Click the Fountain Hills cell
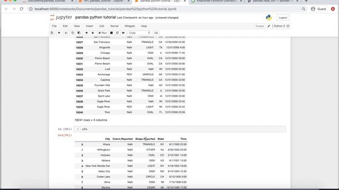339x190 pixels. click(102, 85)
